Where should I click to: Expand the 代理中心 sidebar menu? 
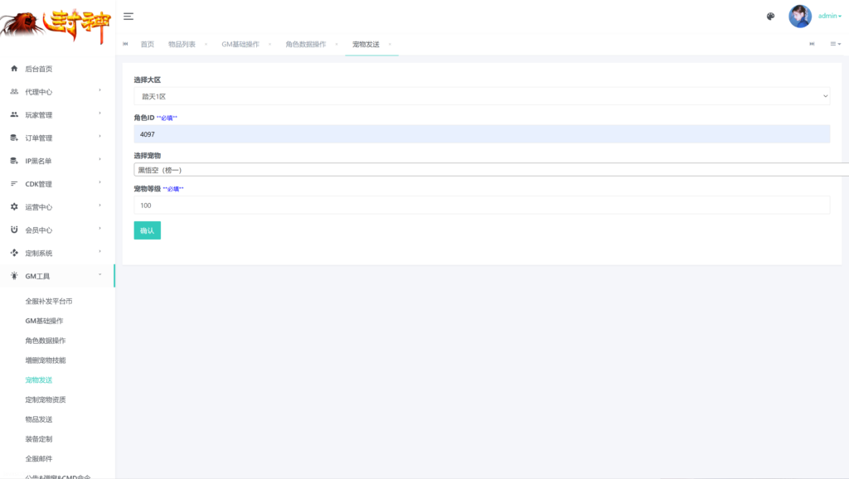(x=56, y=92)
